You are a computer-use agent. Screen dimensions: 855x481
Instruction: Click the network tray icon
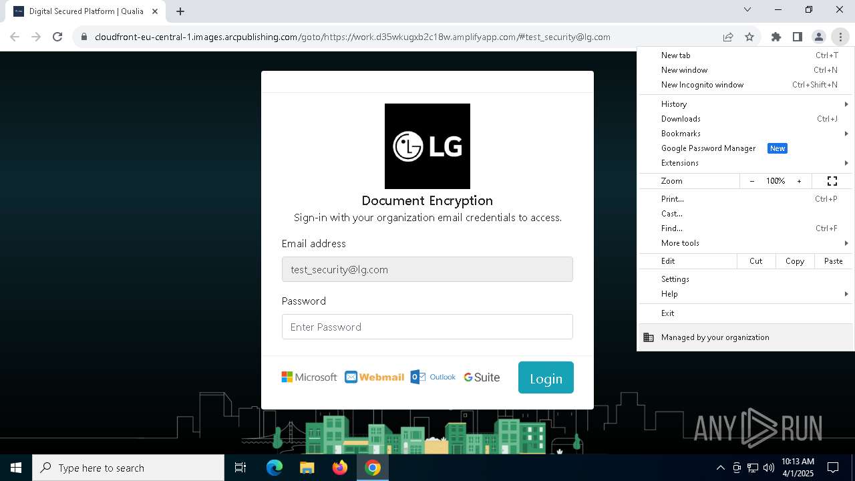pos(753,468)
